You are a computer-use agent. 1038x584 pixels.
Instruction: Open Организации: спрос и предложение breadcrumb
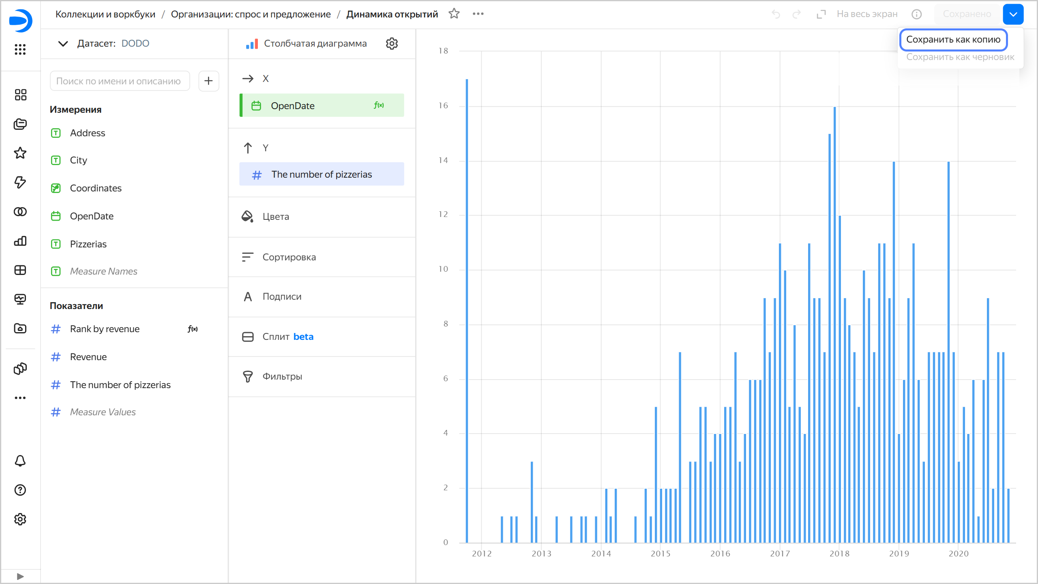251,14
